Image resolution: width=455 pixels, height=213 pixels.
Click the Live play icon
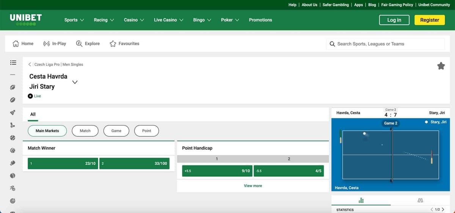click(x=30, y=96)
